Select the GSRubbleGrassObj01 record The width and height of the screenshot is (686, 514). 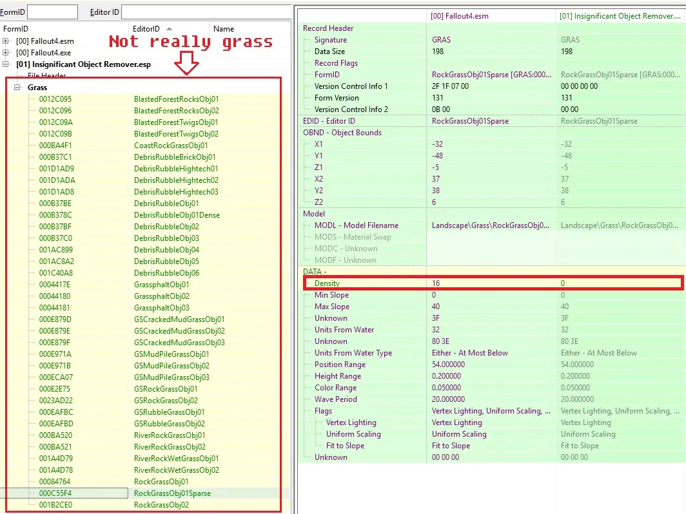170,412
